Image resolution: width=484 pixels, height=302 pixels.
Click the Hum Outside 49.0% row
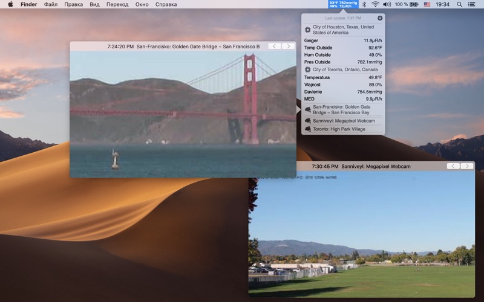[x=343, y=55]
